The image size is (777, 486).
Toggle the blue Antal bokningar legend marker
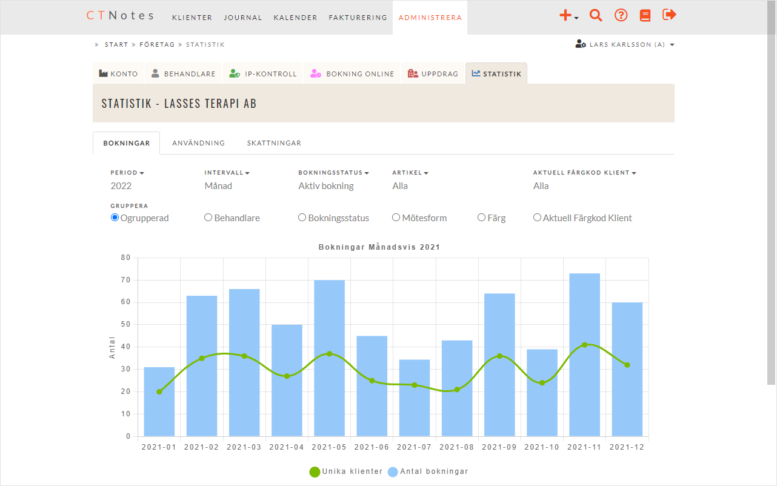tap(393, 471)
